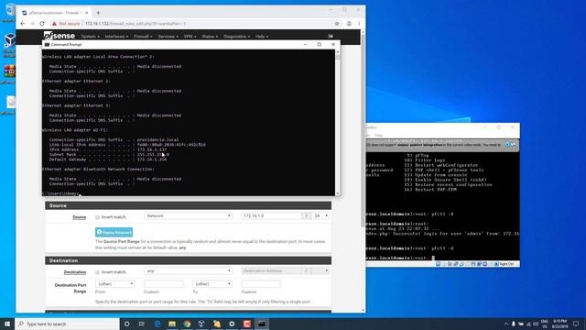Click the Display Advanced button
This screenshot has width=586, height=330.
114,232
